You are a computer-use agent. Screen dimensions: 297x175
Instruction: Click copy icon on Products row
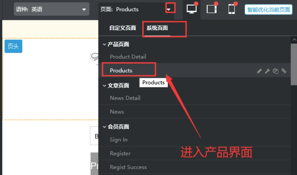275,71
